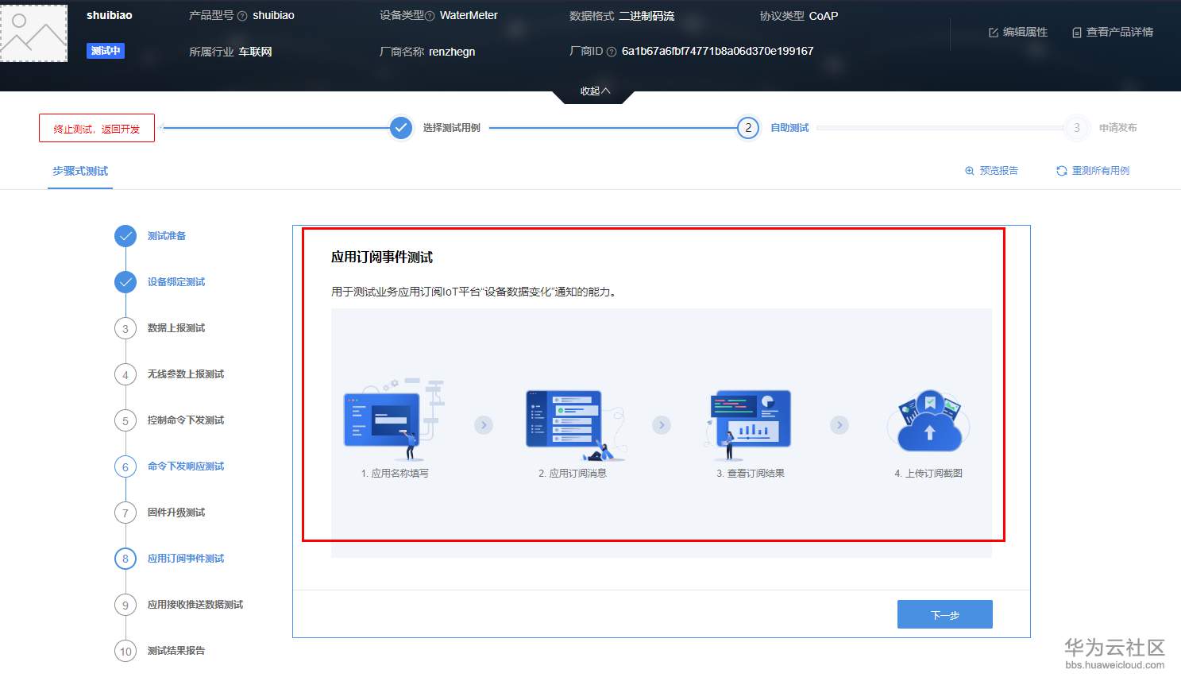
Task: Click the 查看产品详情 document icon
Action: 1077,33
